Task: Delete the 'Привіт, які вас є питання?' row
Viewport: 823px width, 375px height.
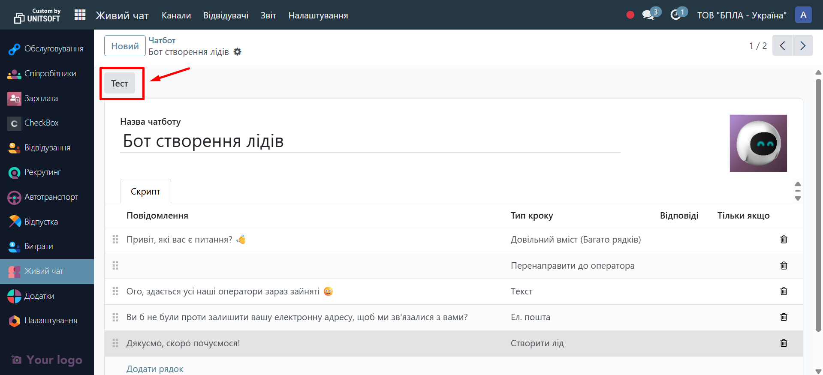Action: point(784,240)
